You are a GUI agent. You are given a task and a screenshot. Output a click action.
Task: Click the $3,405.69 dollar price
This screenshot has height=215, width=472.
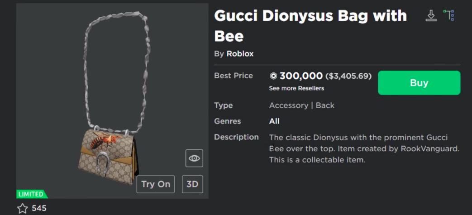pos(348,76)
